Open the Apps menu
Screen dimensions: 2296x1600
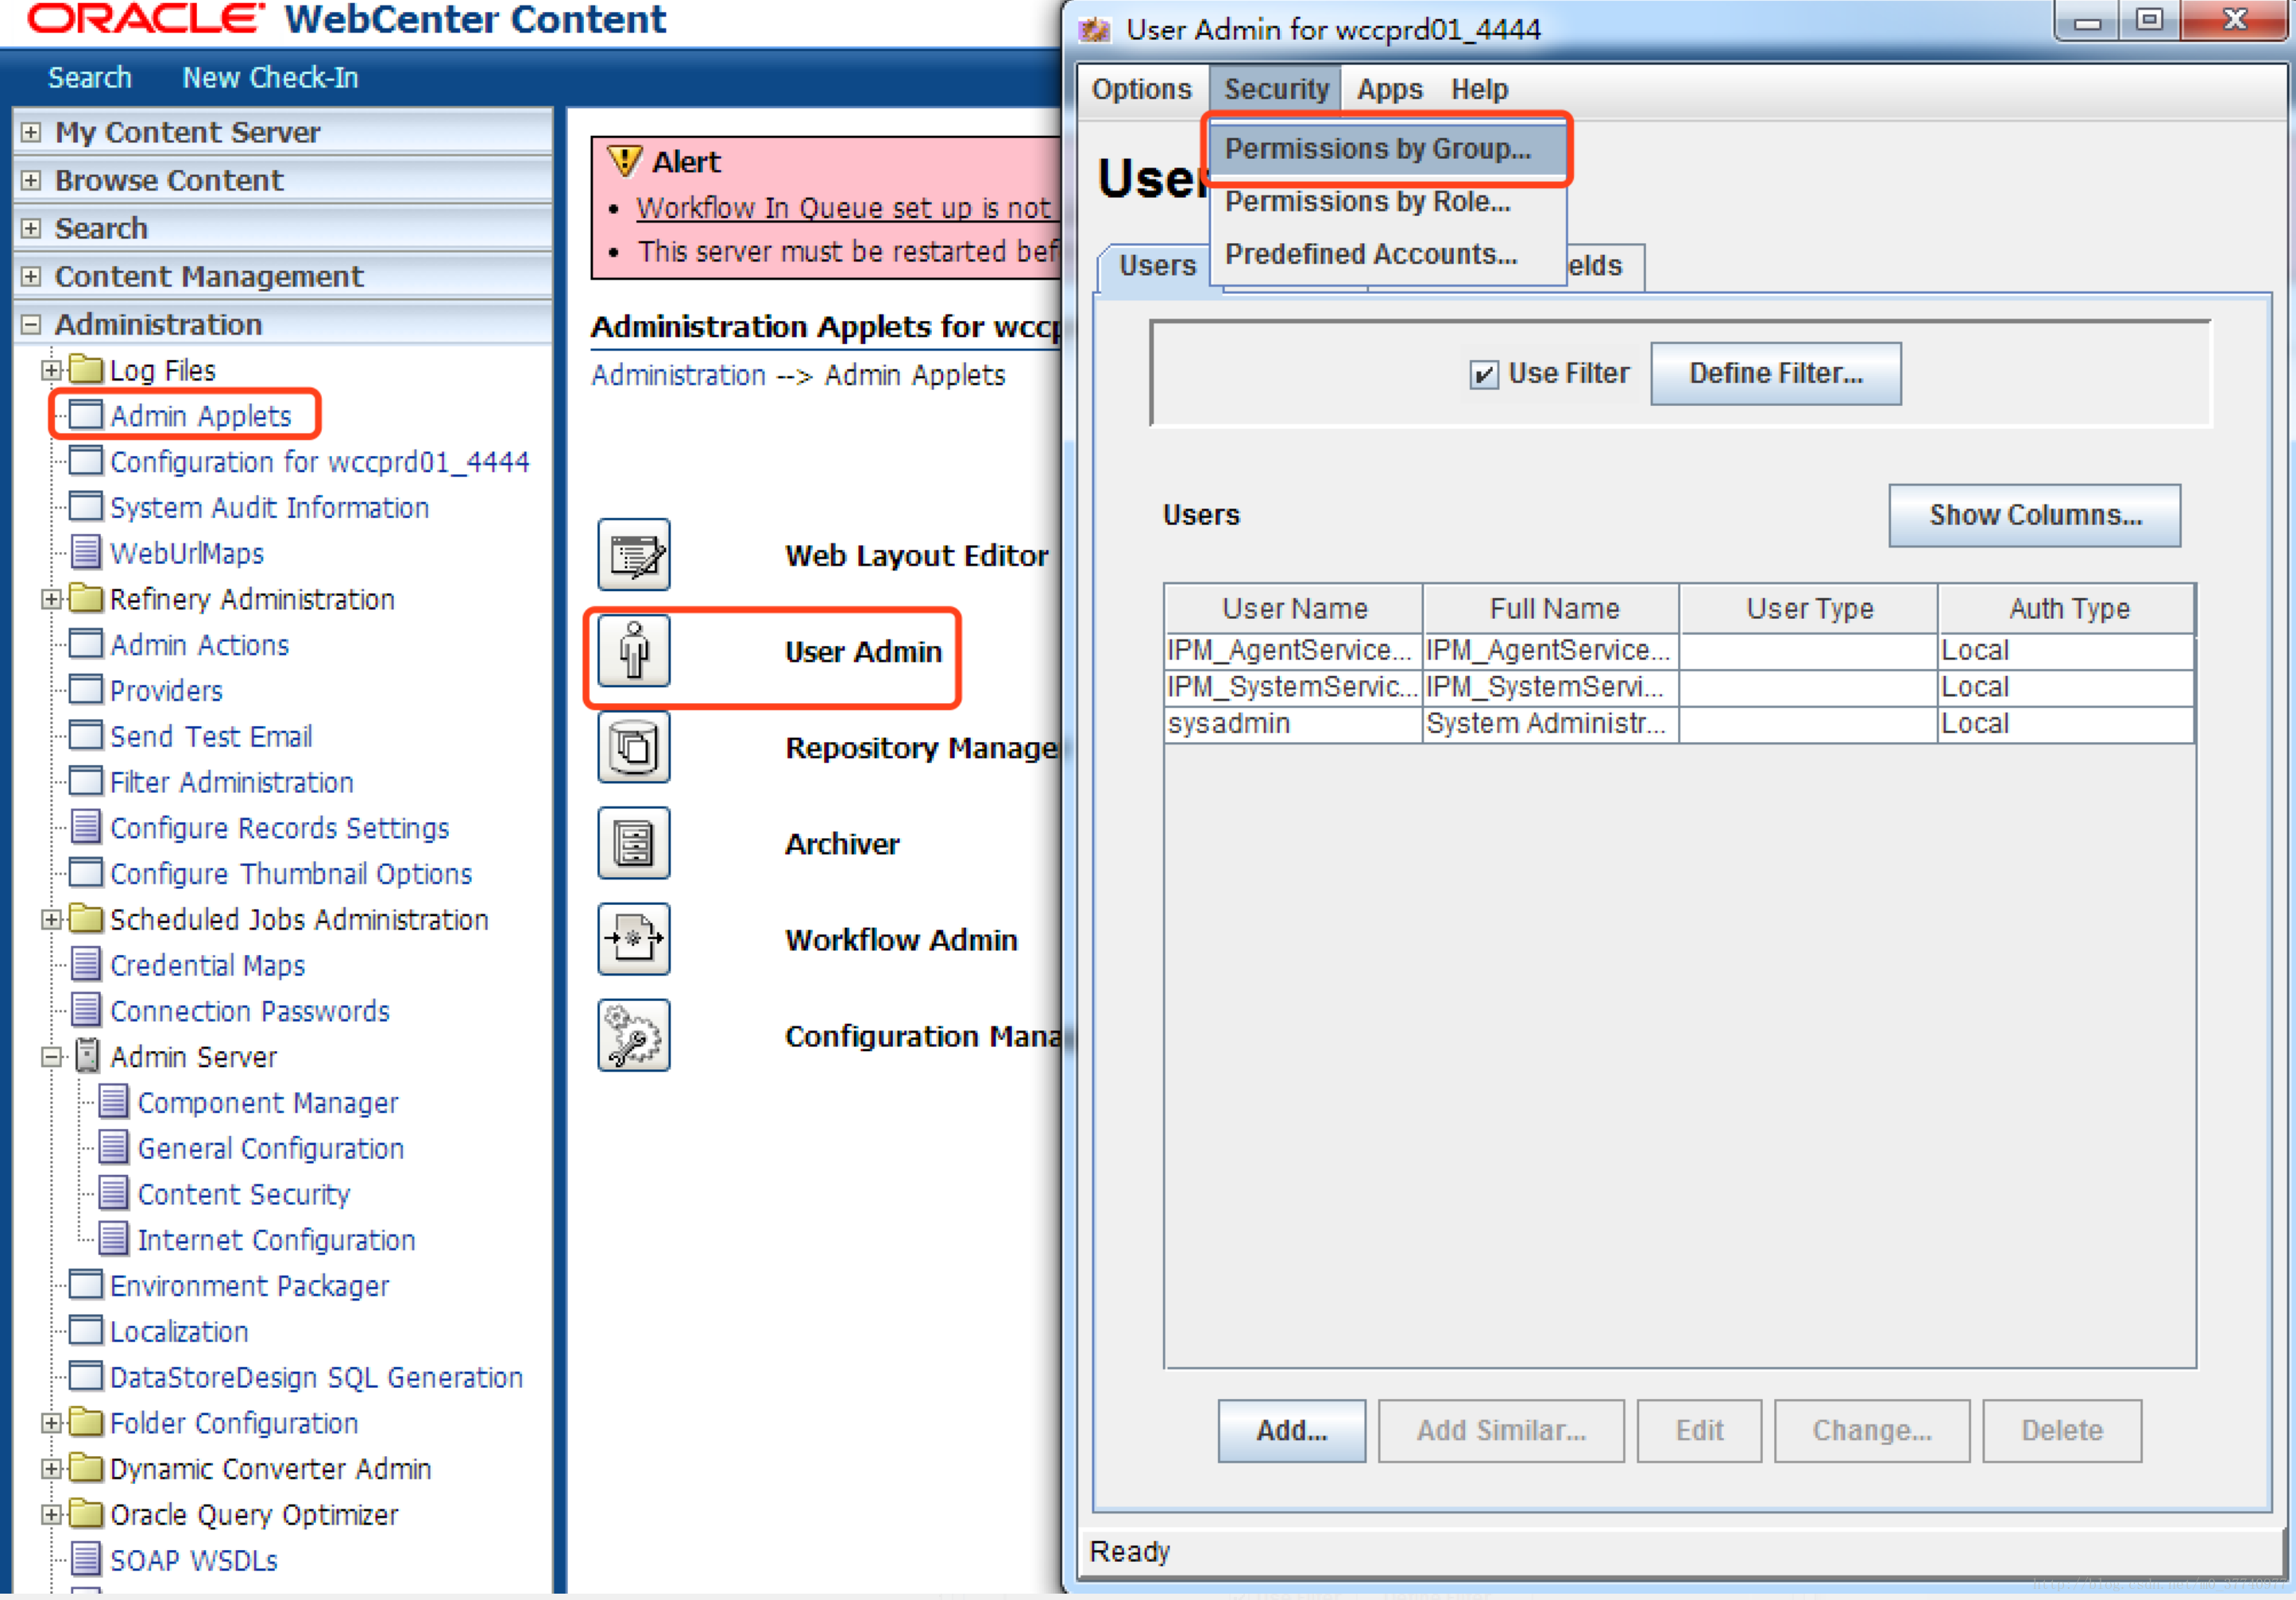click(1389, 89)
